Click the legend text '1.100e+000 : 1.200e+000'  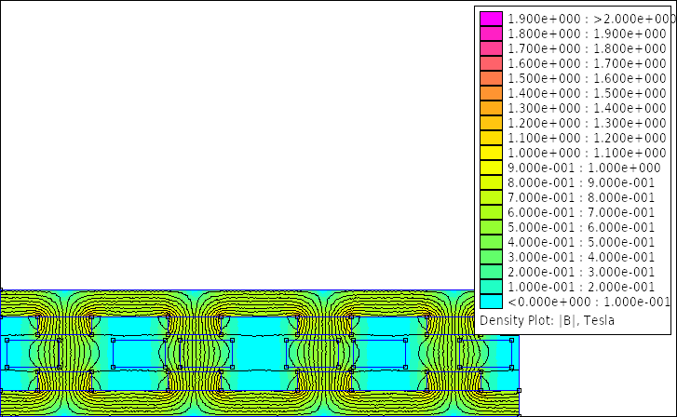coord(587,138)
